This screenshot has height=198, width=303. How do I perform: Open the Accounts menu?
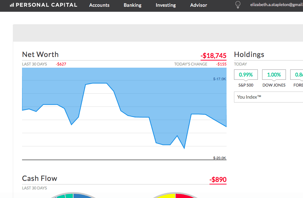(x=99, y=5)
